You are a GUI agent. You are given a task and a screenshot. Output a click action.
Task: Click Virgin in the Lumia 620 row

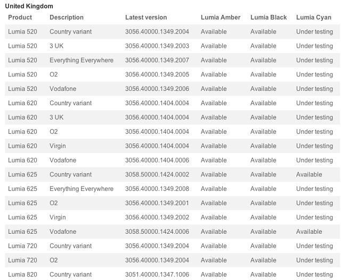tap(58, 146)
